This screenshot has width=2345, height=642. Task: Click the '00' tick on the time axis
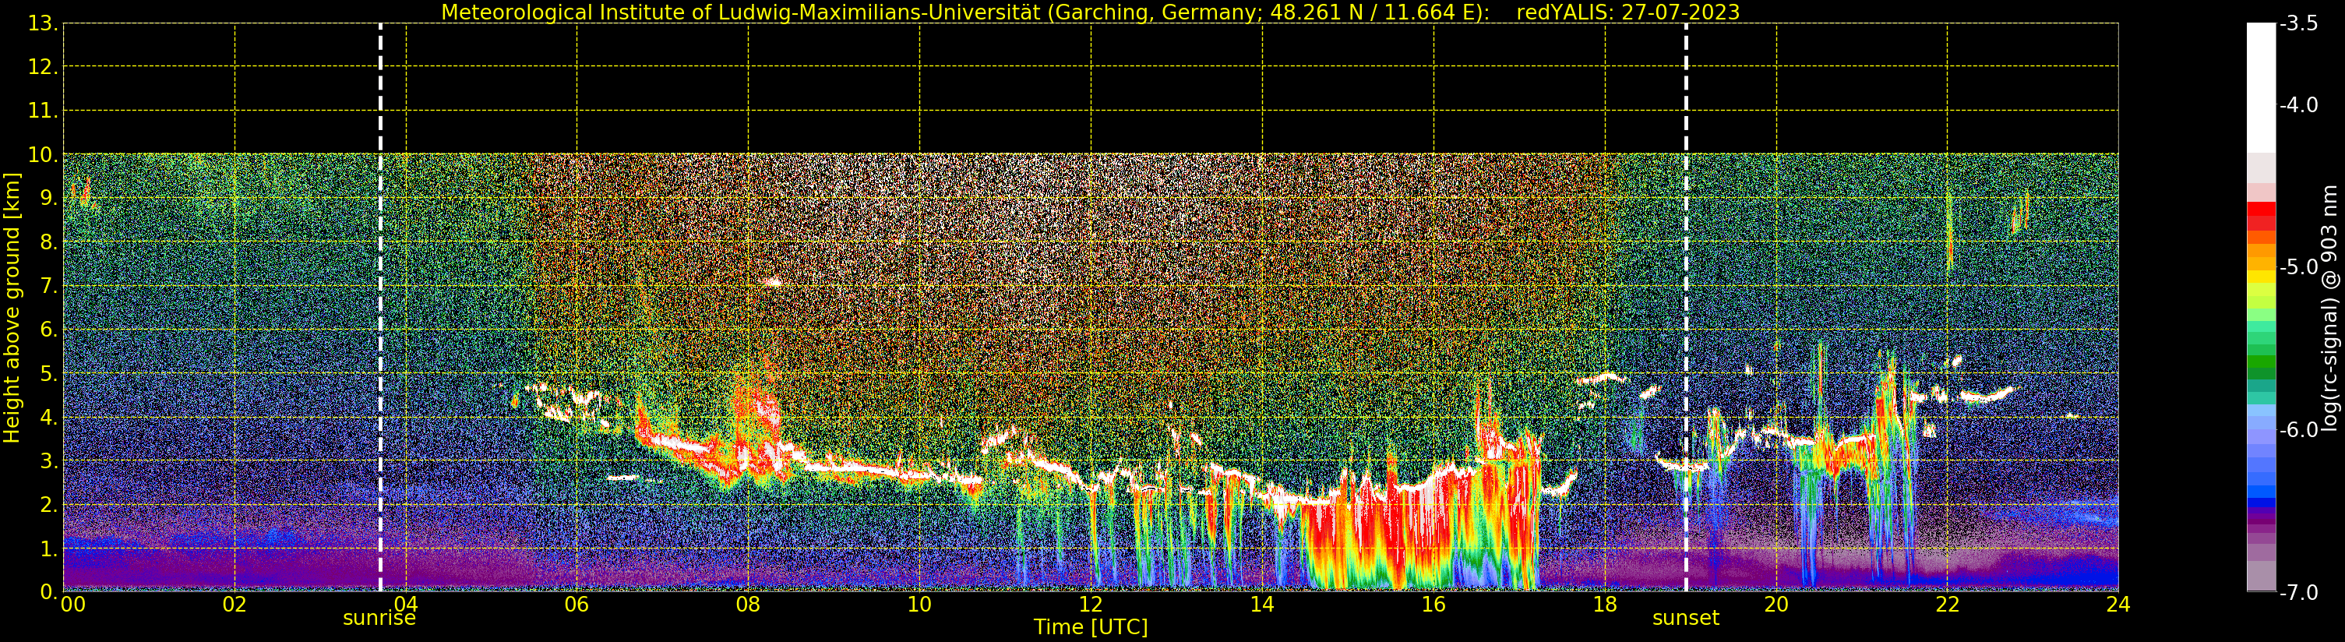[72, 604]
